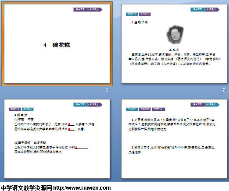229x191 pixels.
Task: Click the purple arrow navigation tab on slide 2
Action: [x=212, y=10]
